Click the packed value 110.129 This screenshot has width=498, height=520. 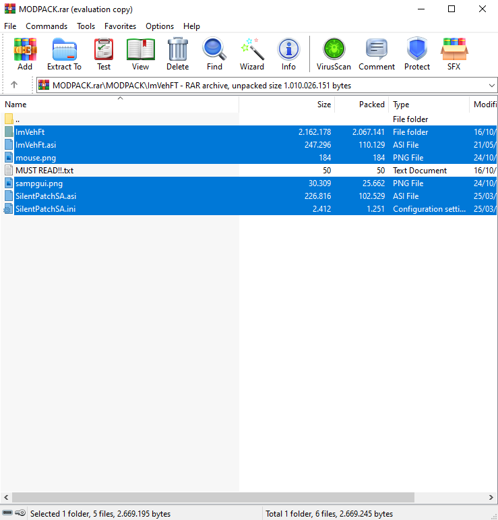tap(372, 145)
